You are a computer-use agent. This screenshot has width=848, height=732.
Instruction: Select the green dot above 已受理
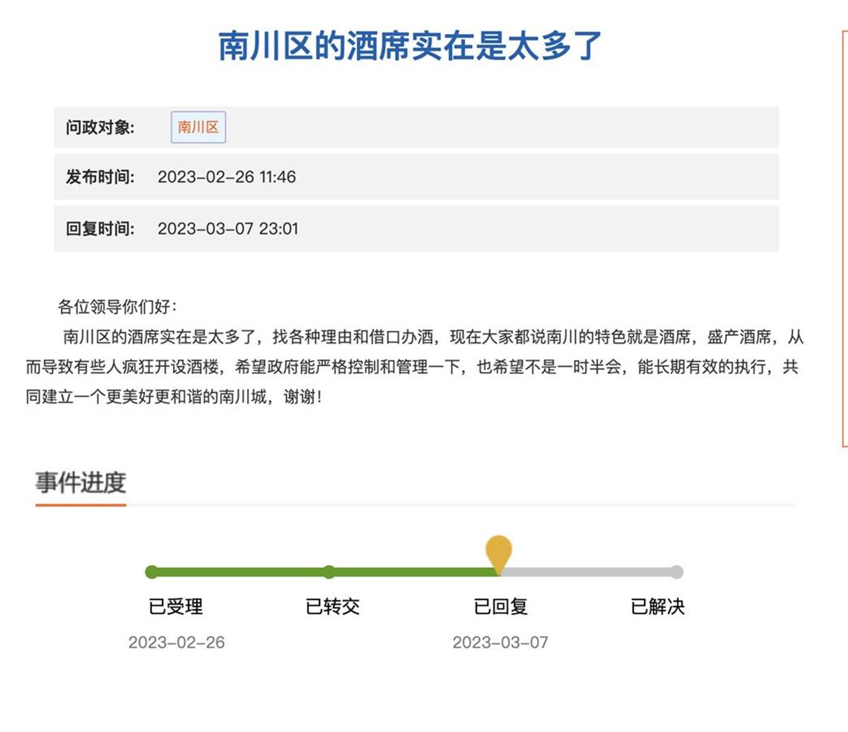[x=151, y=572]
